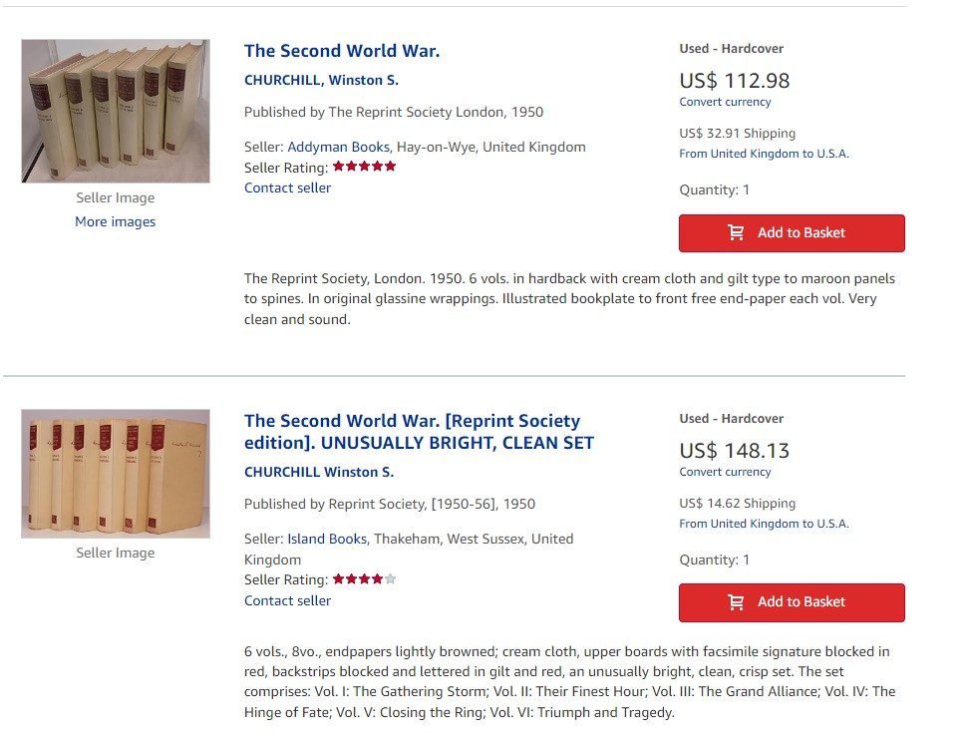Contact seller for the Island Books listing

coord(287,600)
